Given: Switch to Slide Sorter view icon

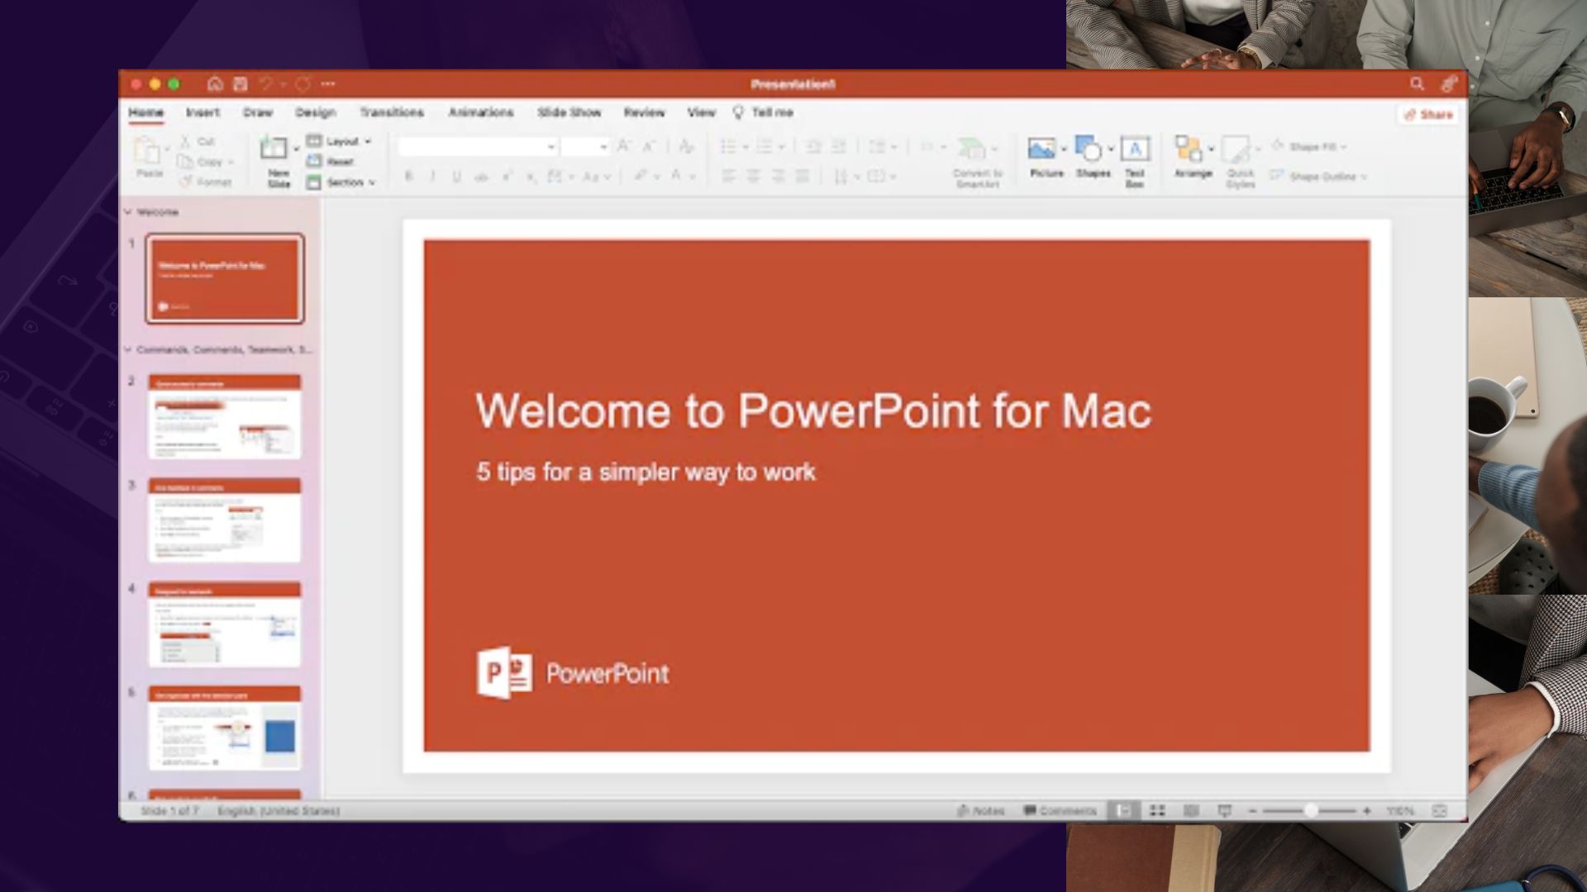Looking at the screenshot, I should pyautogui.click(x=1157, y=811).
